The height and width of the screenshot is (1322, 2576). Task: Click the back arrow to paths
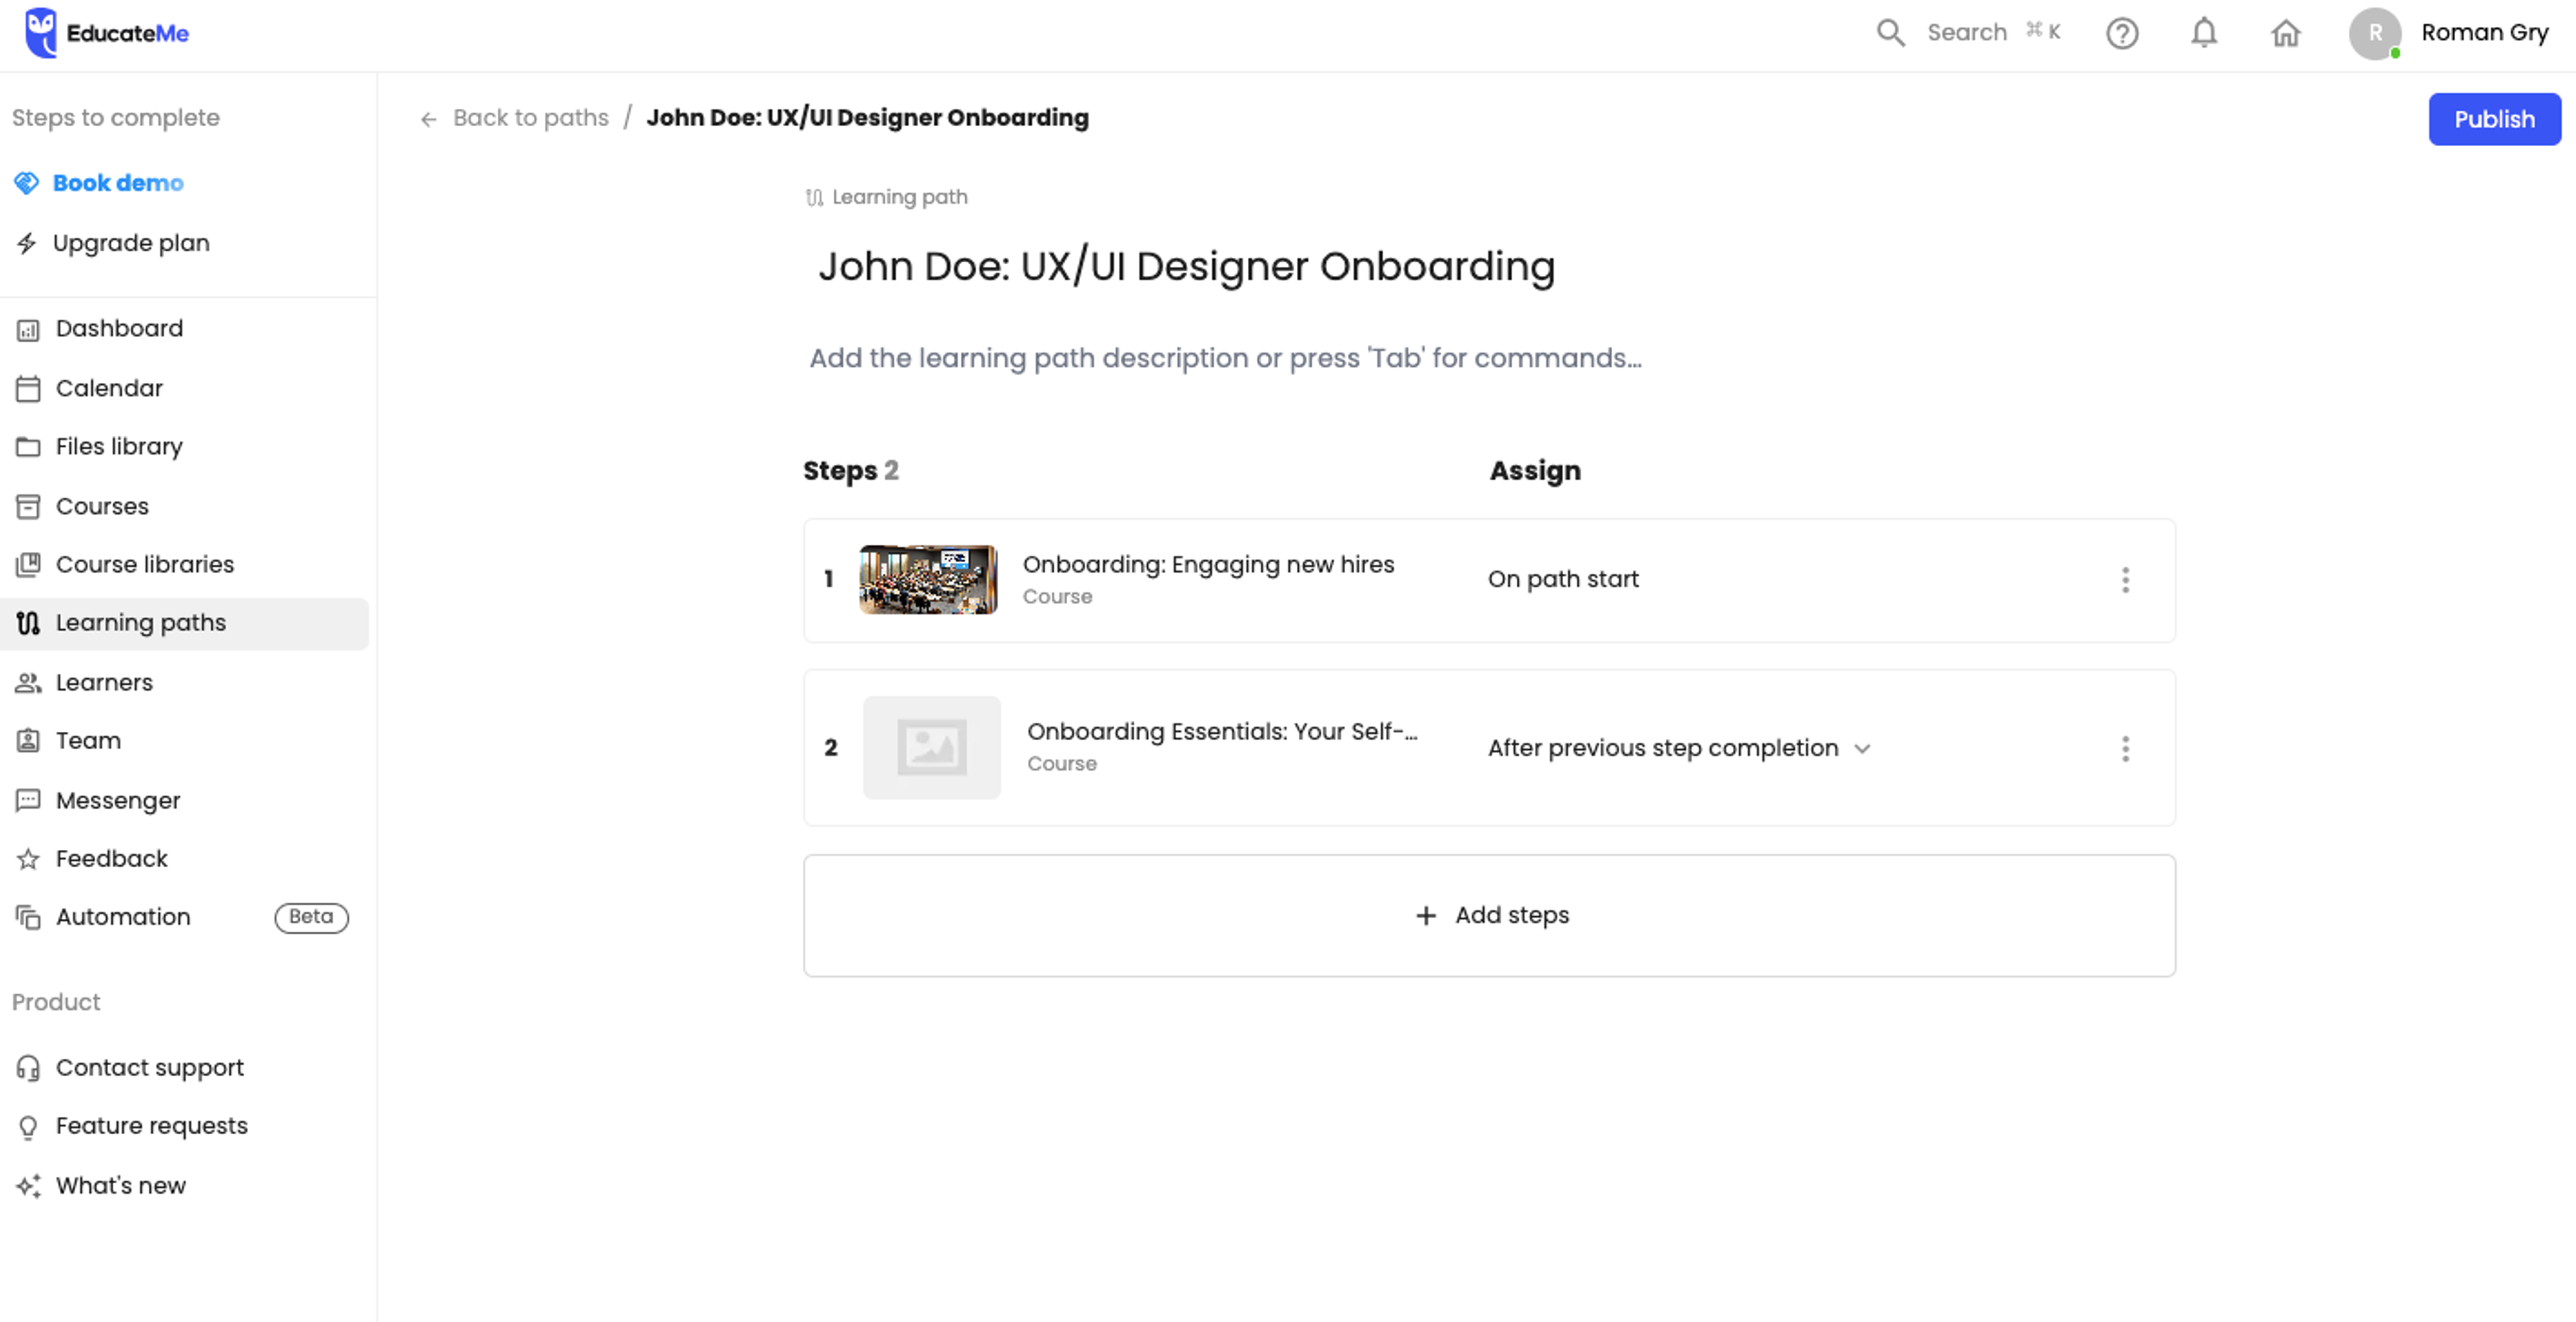click(428, 119)
